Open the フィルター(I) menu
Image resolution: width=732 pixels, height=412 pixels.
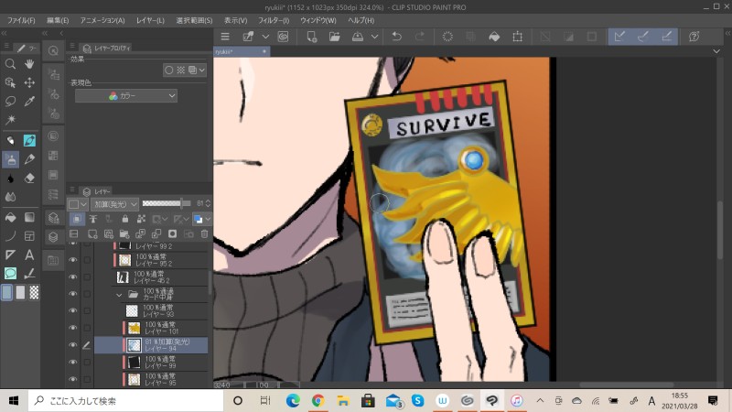(274, 20)
